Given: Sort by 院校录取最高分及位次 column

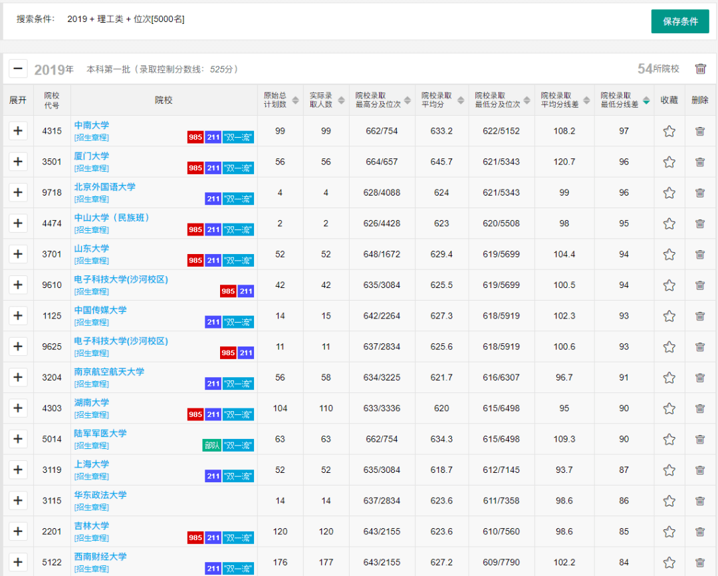Looking at the screenshot, I should point(407,100).
